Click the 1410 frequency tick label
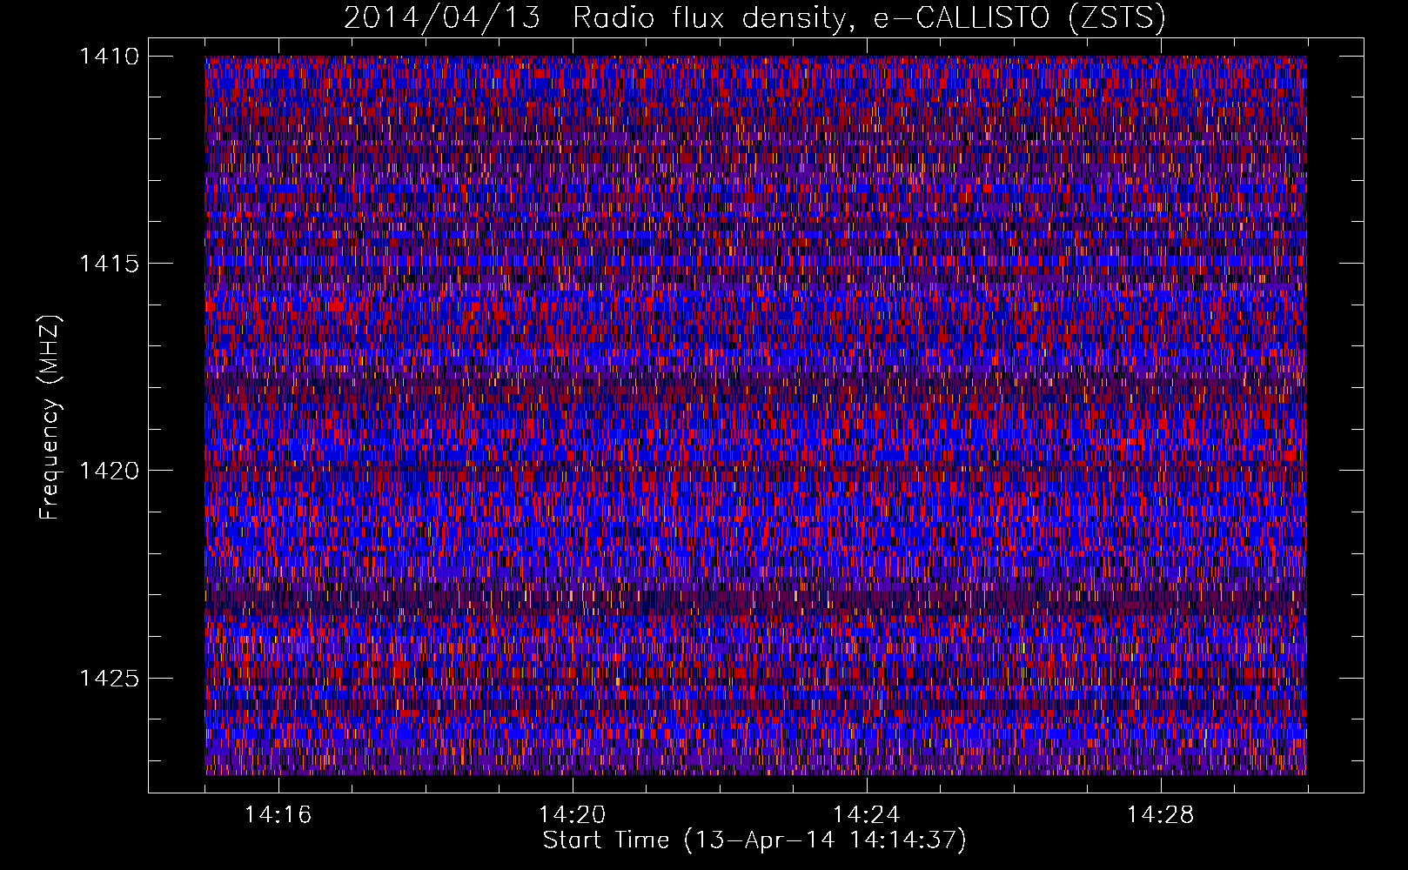The height and width of the screenshot is (870, 1408). point(109,57)
